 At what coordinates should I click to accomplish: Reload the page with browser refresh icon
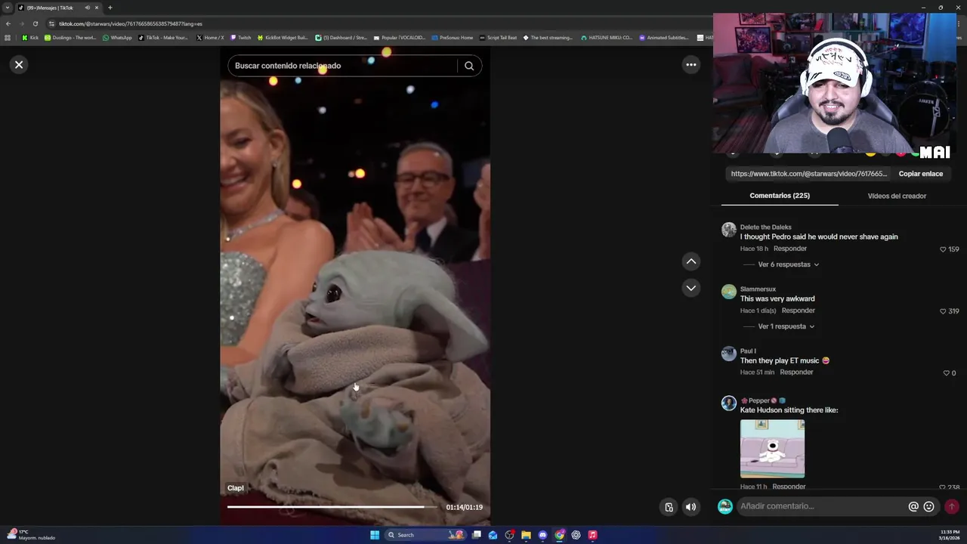(35, 23)
